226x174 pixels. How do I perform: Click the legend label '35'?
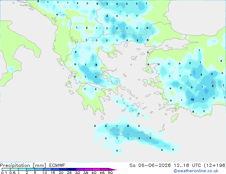[x=86, y=173]
